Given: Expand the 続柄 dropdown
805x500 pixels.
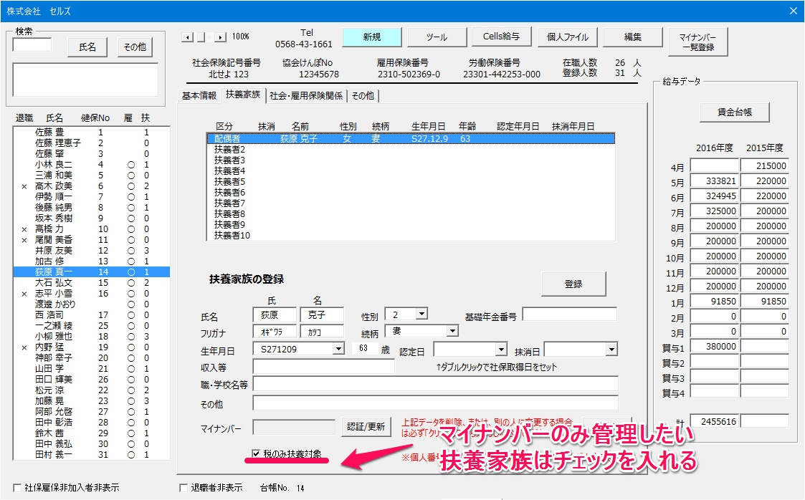Looking at the screenshot, I should 452,331.
